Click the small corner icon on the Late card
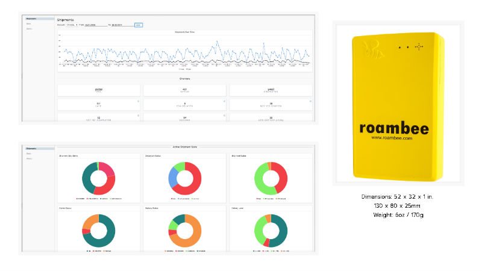Viewport: 482px width, 271px height. (x=138, y=101)
